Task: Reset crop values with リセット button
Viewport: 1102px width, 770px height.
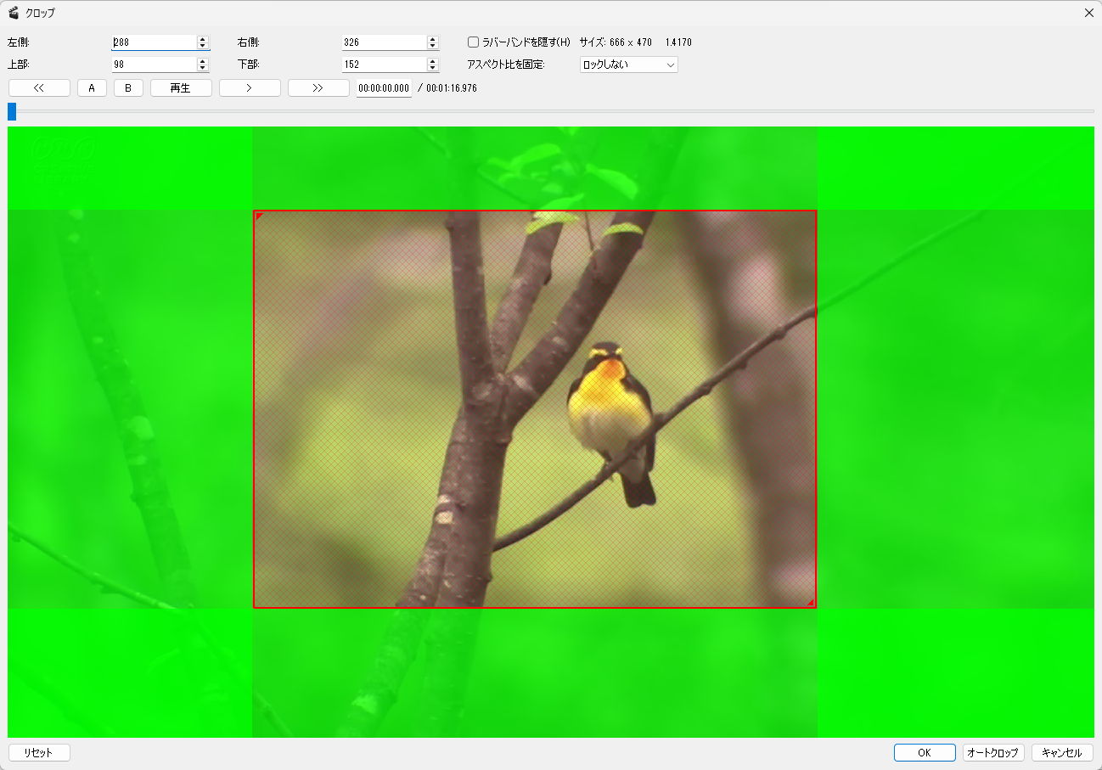Action: (39, 752)
